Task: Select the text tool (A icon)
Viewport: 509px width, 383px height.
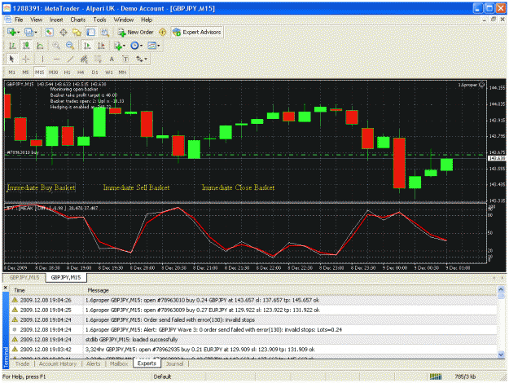Action: point(112,59)
